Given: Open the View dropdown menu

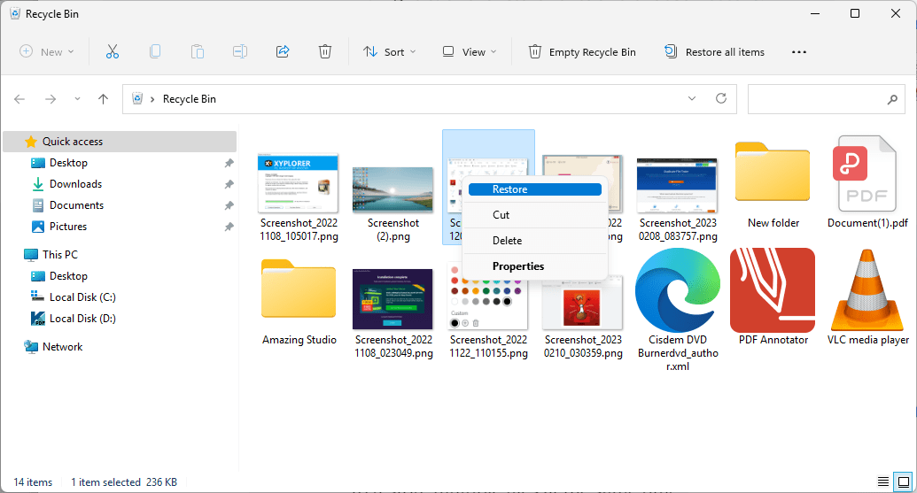Looking at the screenshot, I should coord(470,51).
